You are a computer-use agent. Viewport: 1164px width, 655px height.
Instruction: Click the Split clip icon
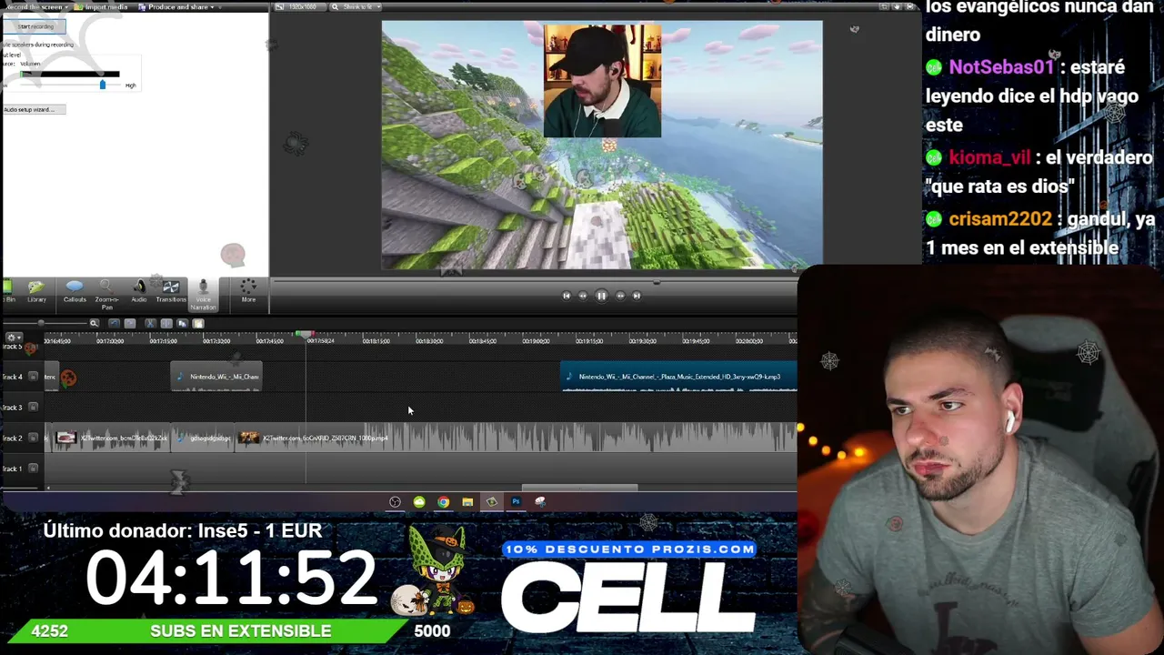pos(166,323)
